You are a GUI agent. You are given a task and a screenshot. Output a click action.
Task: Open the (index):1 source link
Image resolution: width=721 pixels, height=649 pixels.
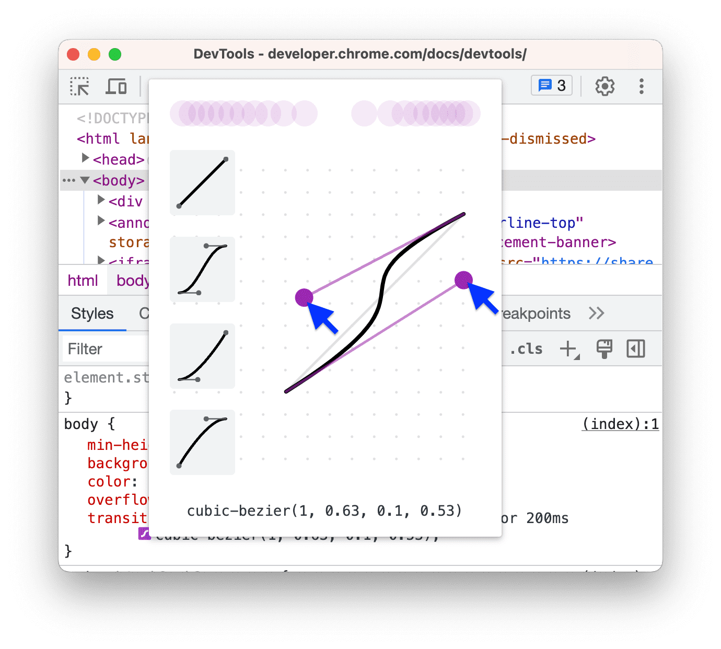coord(620,424)
